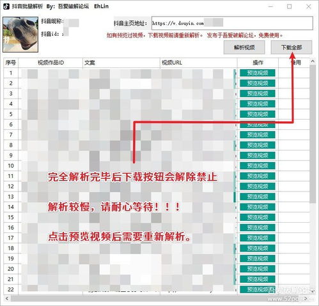Preview video in row 4
The image size is (319, 306).
pyautogui.click(x=258, y=104)
